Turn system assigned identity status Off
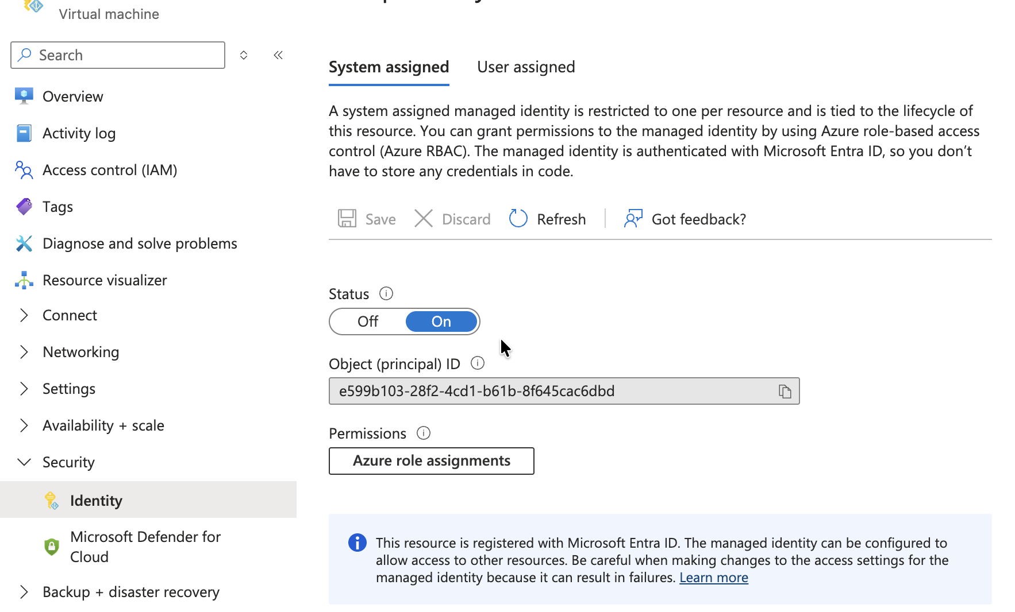 (367, 322)
